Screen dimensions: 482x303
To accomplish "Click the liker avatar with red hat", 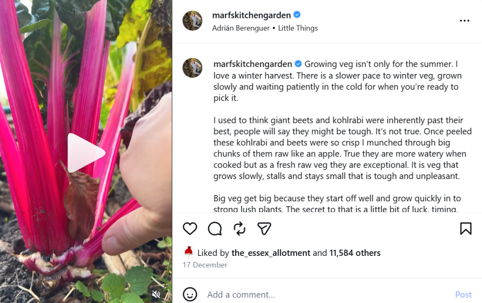I will [188, 252].
